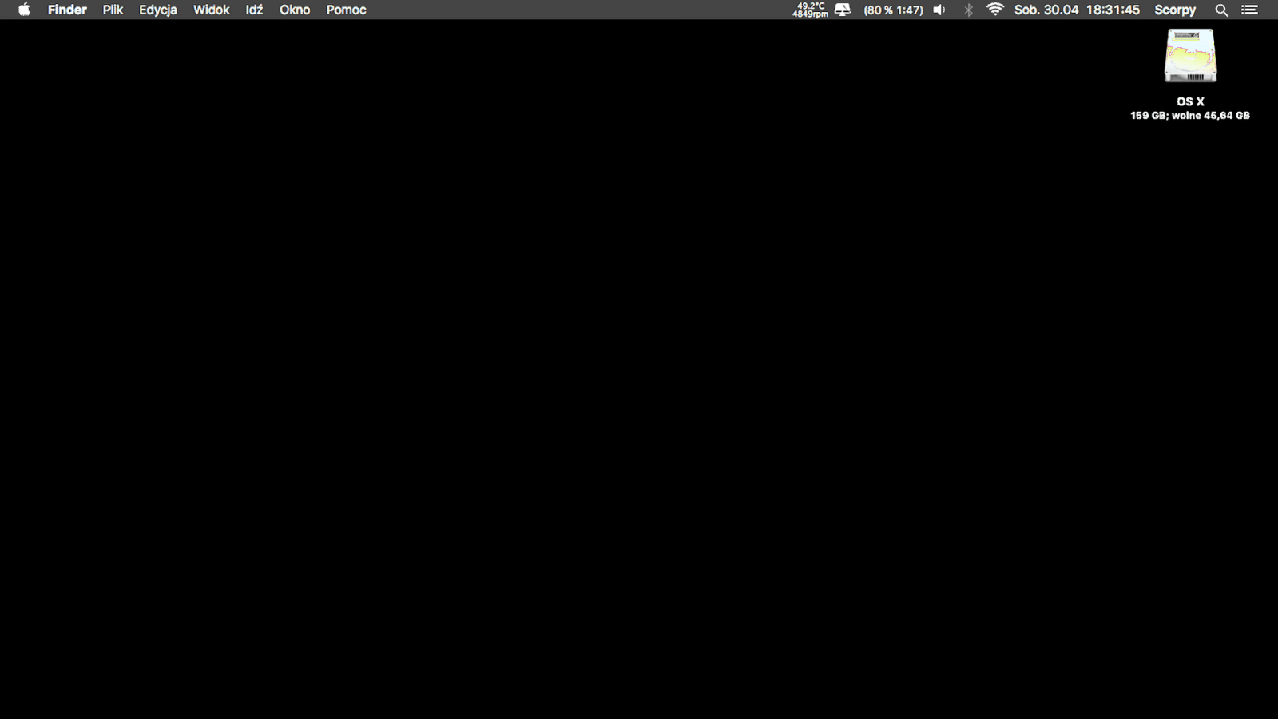Screen dimensions: 1278x719
Task: Open the Pomoc menu
Action: tap(345, 10)
